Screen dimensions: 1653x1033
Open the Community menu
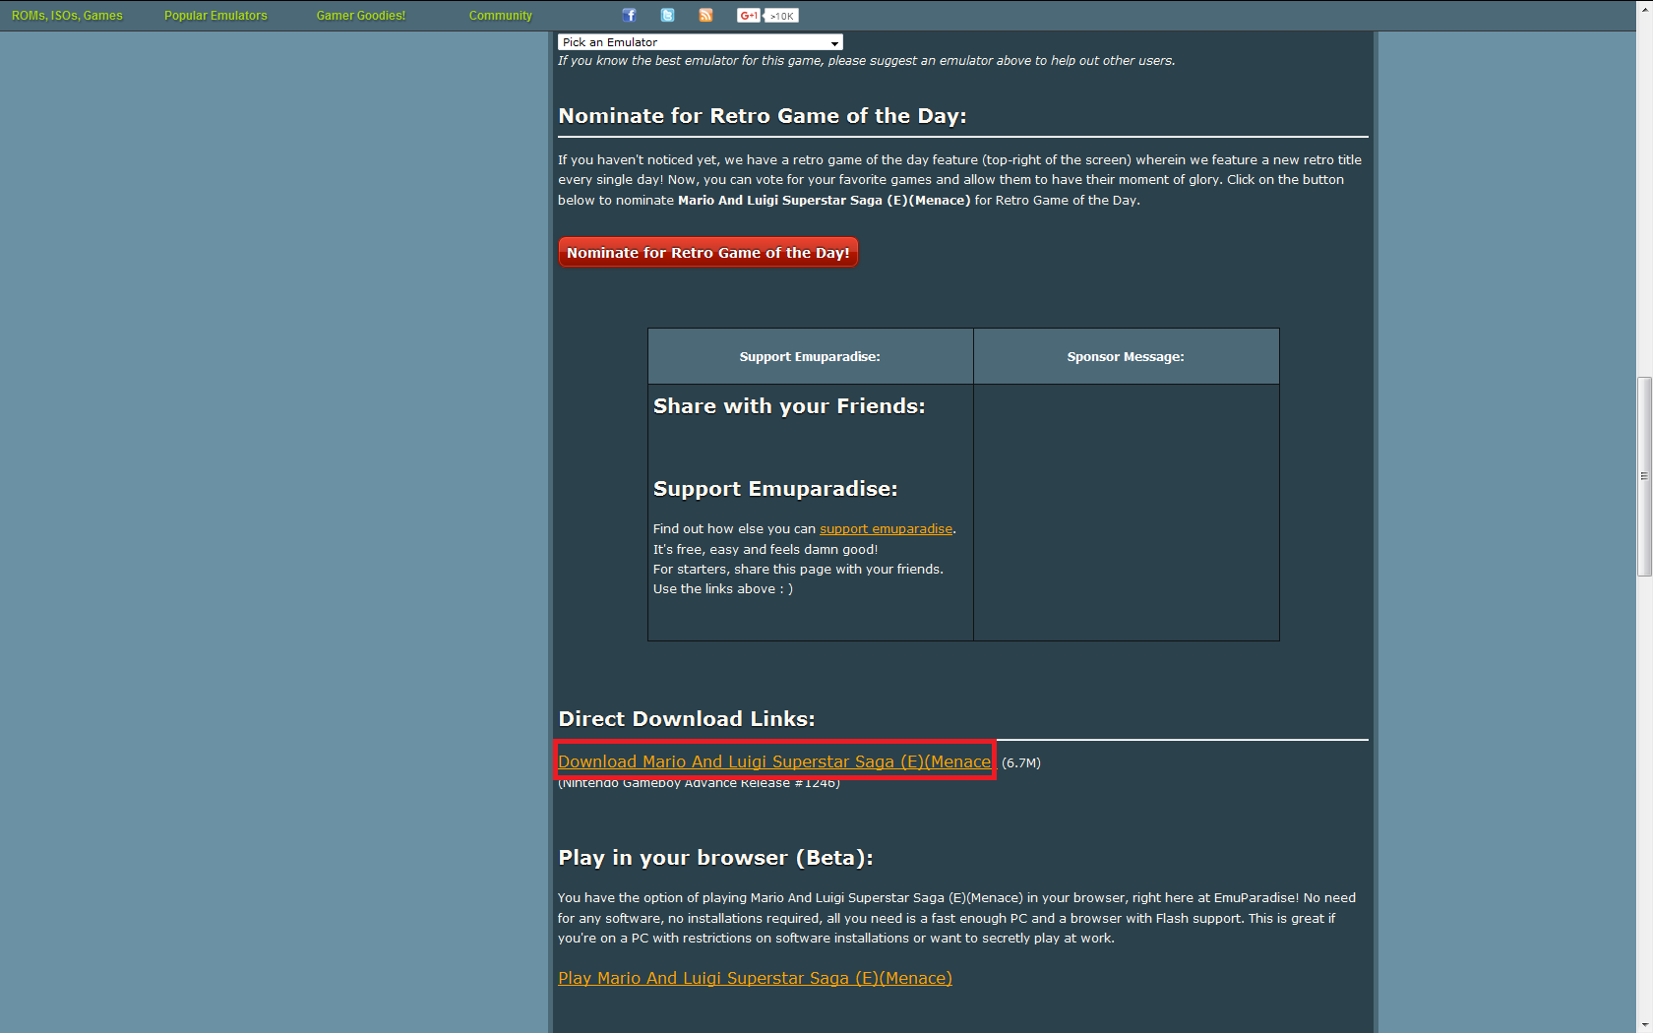click(500, 16)
